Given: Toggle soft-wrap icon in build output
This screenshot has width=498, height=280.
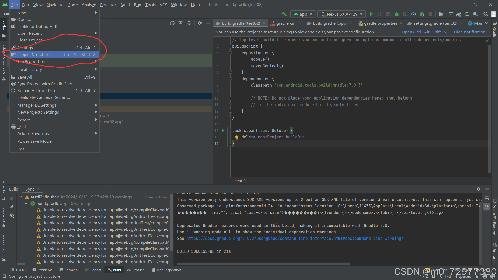Looking at the screenshot, I should point(487,199).
